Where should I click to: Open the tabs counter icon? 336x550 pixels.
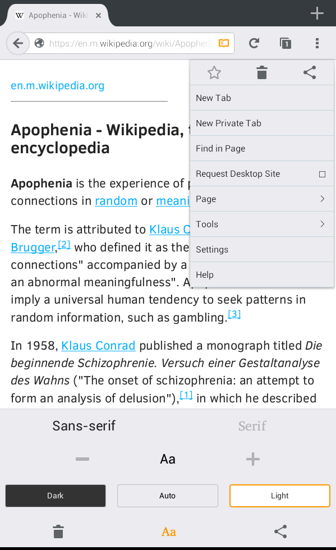pyautogui.click(x=286, y=43)
